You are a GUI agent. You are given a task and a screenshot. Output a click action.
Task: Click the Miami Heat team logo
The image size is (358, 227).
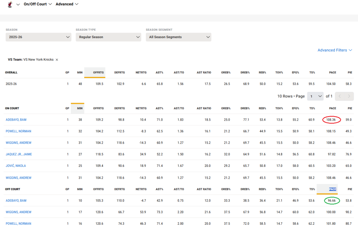pyautogui.click(x=10, y=4)
